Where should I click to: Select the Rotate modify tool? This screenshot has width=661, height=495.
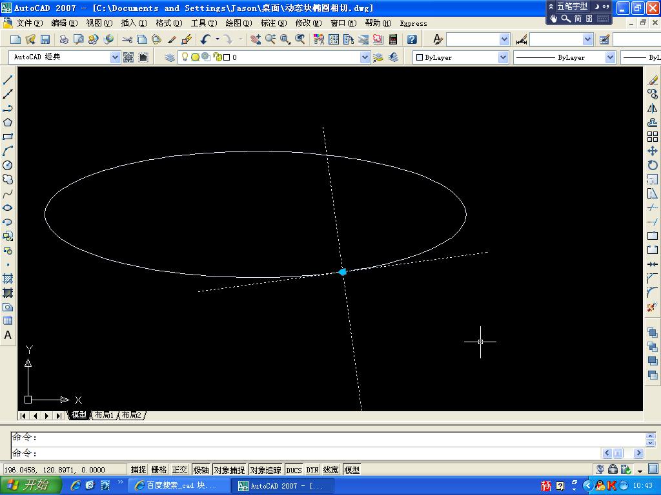(x=653, y=165)
